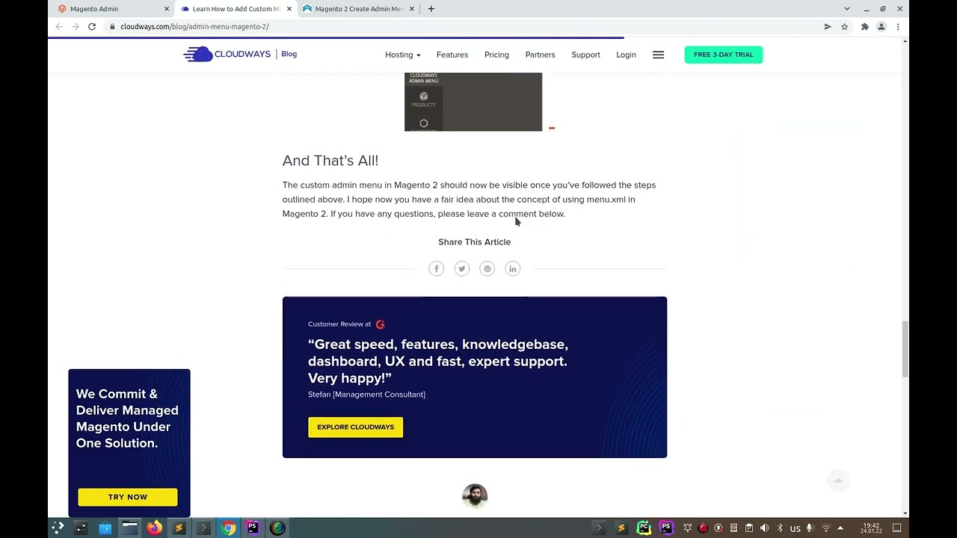Open Sublime Text in the left taskbar group
Viewport: 957px width, 538px height.
[179, 528]
